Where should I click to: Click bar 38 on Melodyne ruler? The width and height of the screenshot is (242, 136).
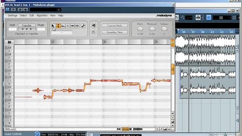pos(104,42)
